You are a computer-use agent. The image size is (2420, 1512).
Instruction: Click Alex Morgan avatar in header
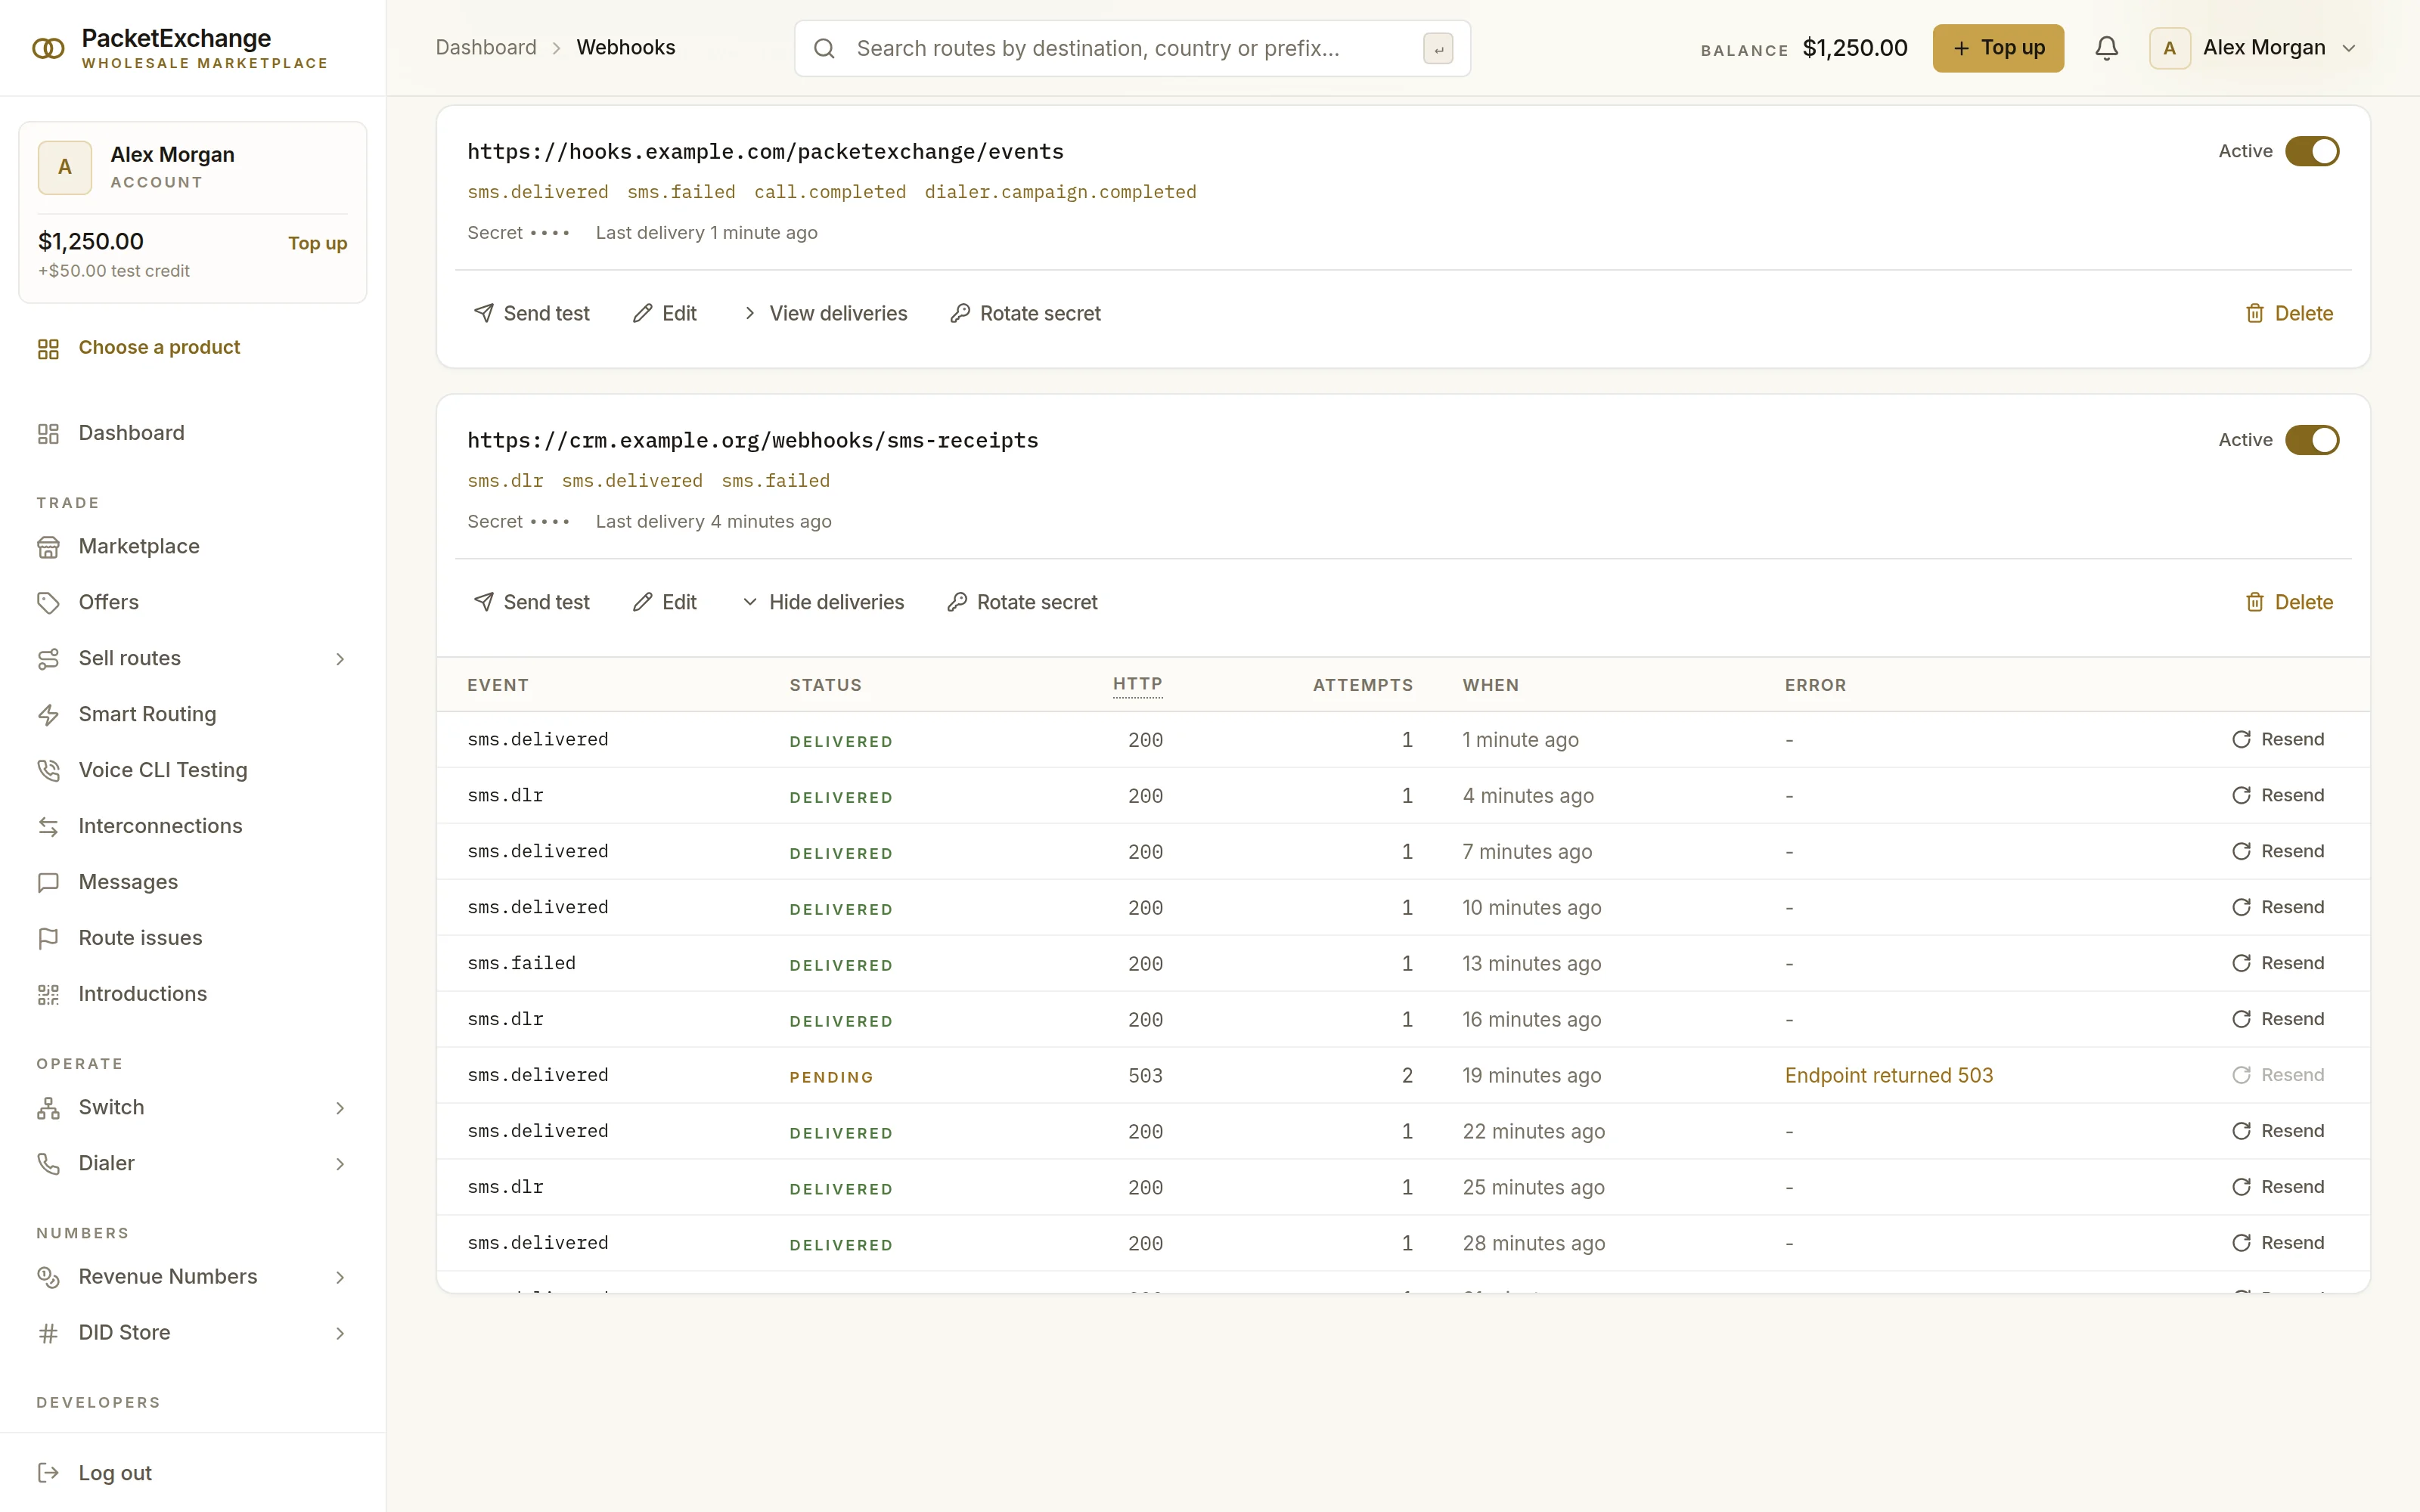click(x=2169, y=48)
